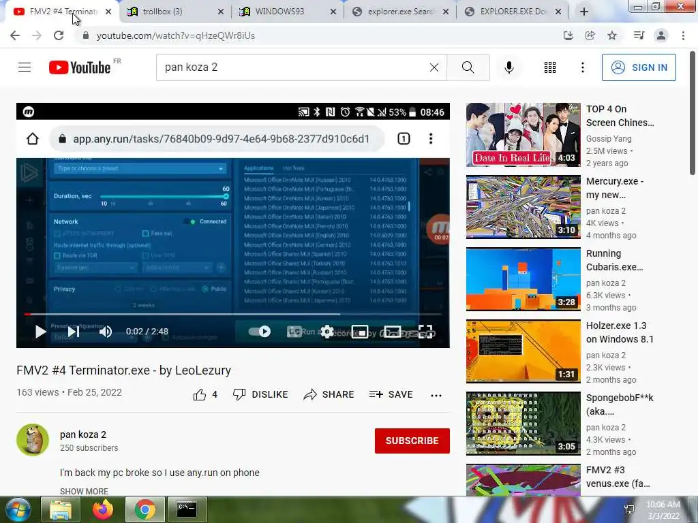
Task: Seek on the video progress bar
Action: [233, 314]
